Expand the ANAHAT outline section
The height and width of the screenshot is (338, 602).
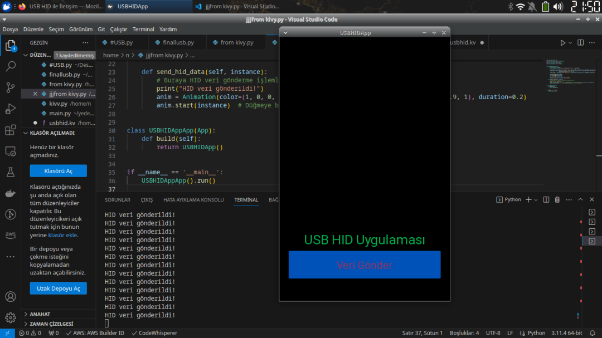pyautogui.click(x=40, y=314)
